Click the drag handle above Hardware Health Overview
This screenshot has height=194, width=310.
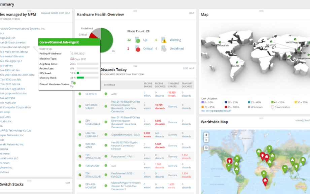coord(135,11)
